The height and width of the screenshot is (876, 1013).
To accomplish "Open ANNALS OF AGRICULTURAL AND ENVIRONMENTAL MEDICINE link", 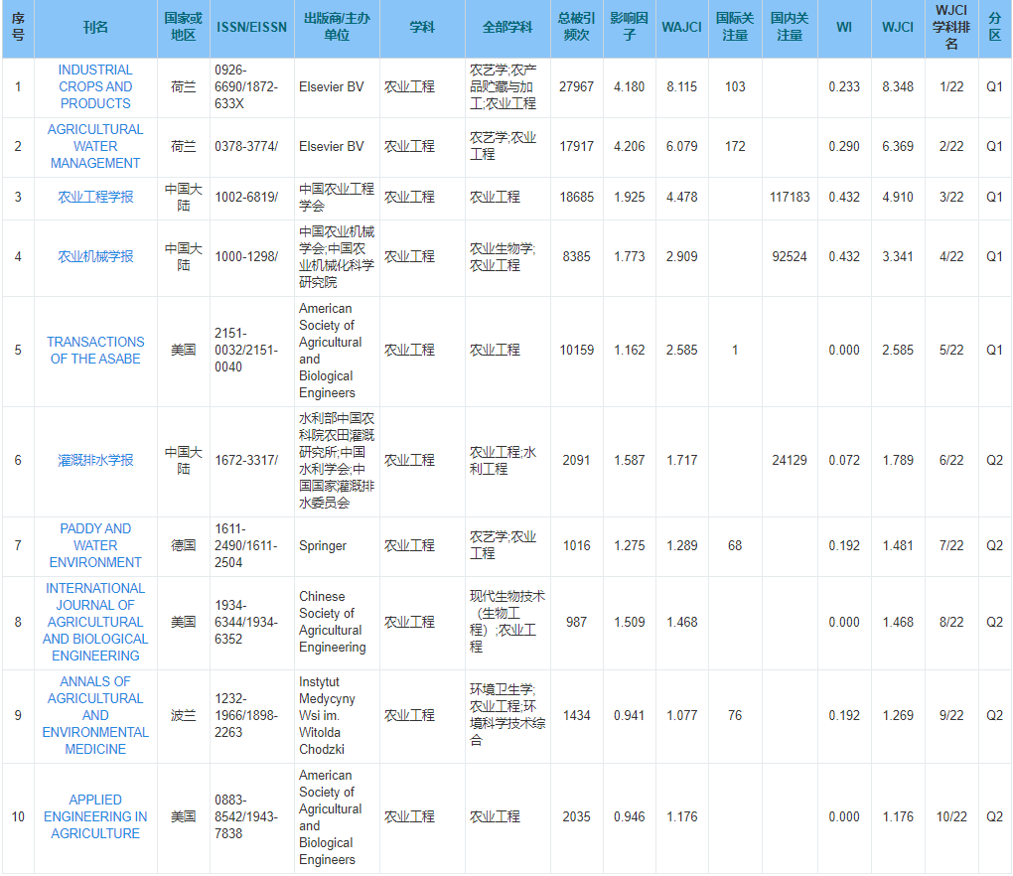I will click(95, 715).
